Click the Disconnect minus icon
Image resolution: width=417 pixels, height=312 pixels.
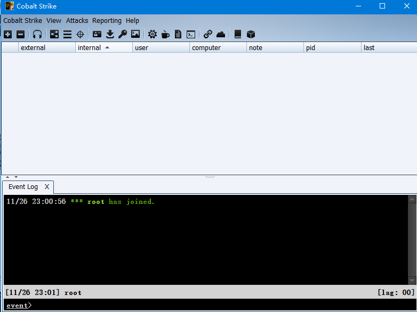20,34
